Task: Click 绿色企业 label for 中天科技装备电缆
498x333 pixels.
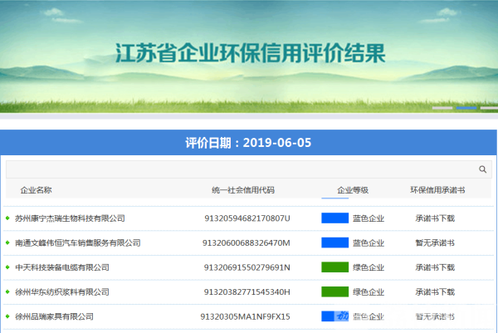Action: (x=369, y=267)
